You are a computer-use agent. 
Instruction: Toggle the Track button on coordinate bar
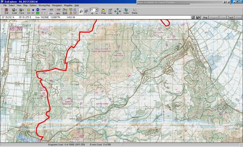click(231, 17)
